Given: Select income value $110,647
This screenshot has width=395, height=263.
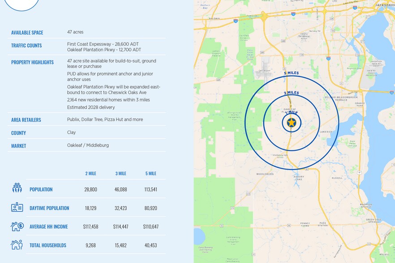Looking at the screenshot, I should pyautogui.click(x=150, y=227).
